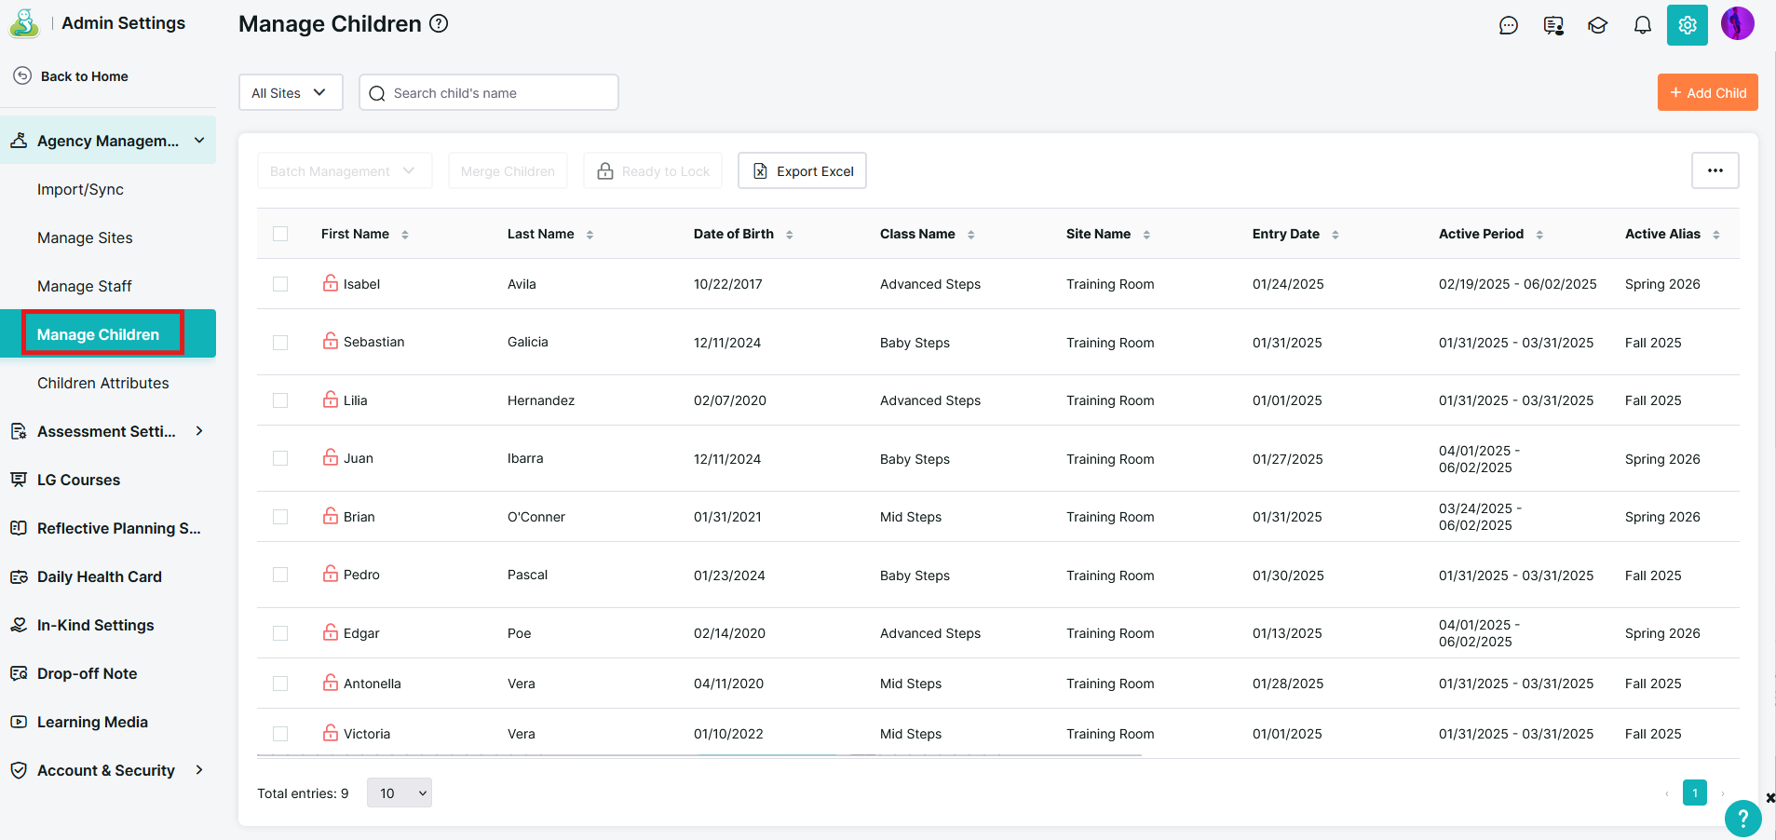The width and height of the screenshot is (1776, 840).
Task: Sort by Active Period column arrows
Action: (x=1539, y=235)
